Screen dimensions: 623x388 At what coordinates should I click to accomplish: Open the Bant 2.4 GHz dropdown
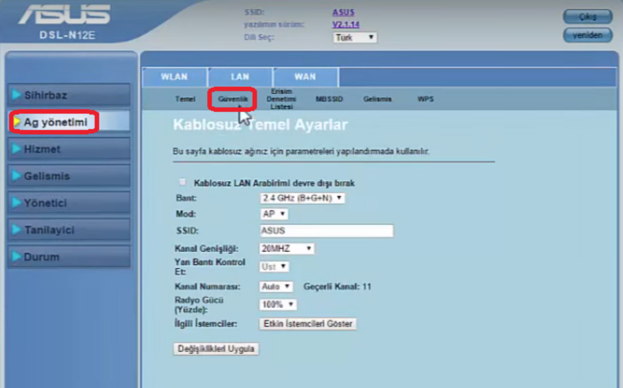[302, 198]
